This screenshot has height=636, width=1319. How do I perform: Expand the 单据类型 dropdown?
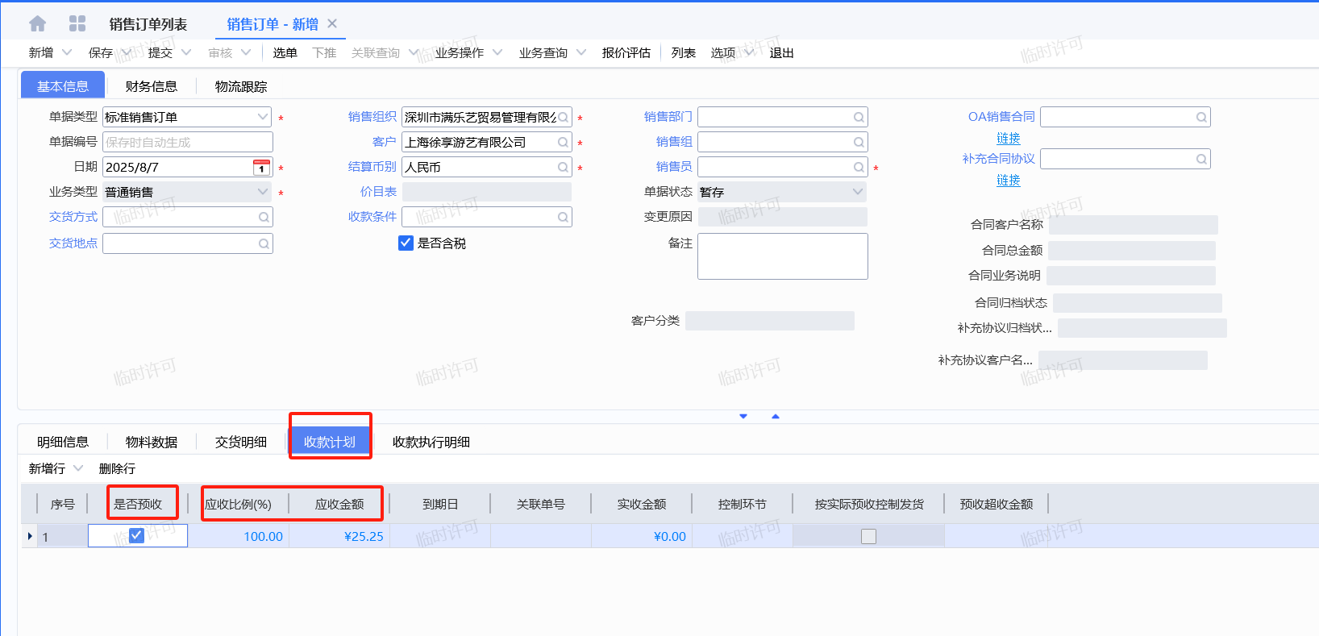(262, 118)
